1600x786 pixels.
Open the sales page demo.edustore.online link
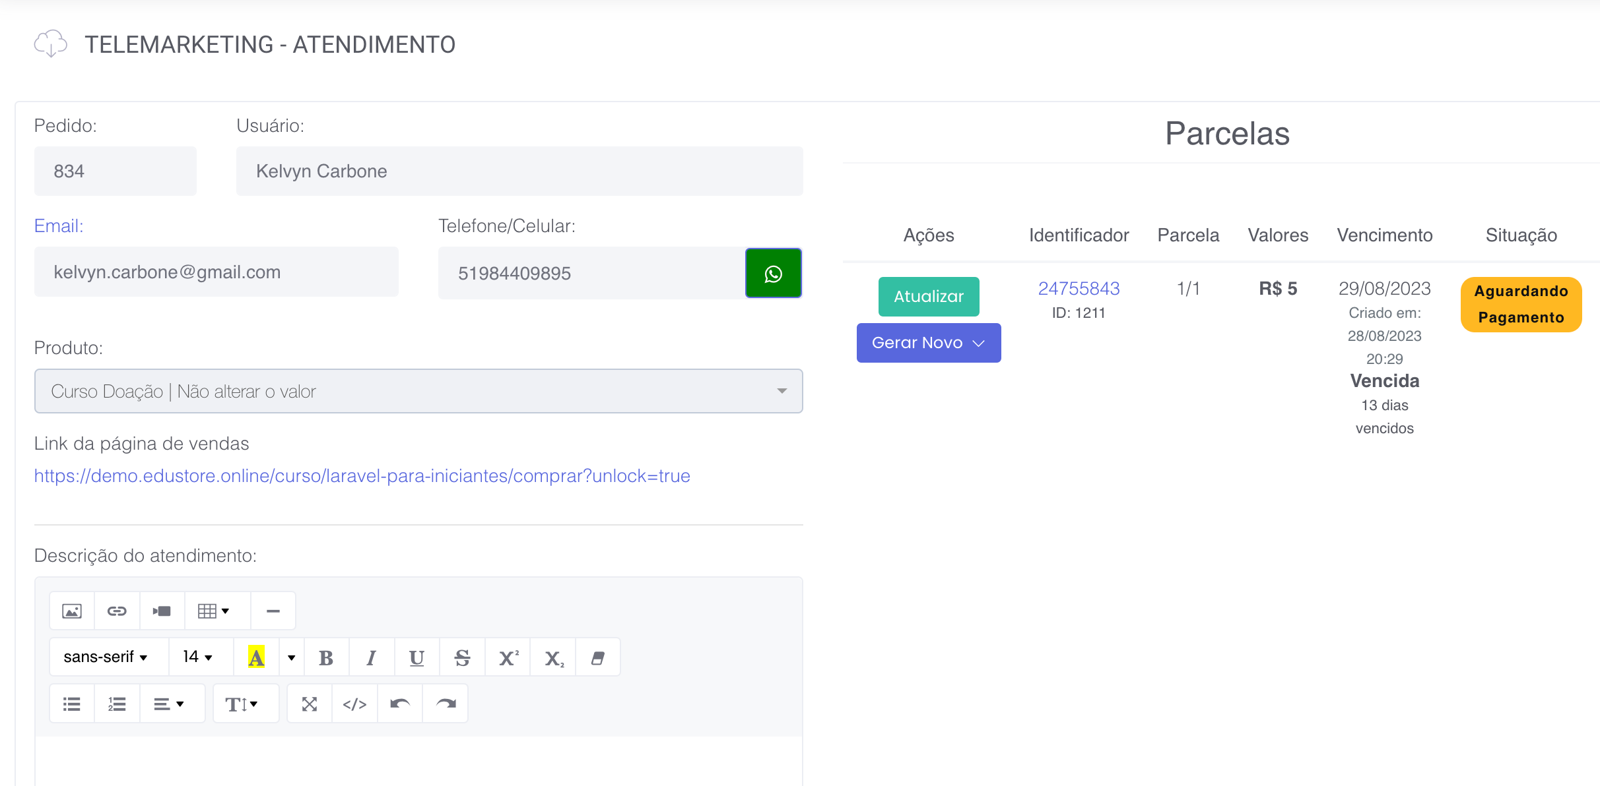click(362, 476)
